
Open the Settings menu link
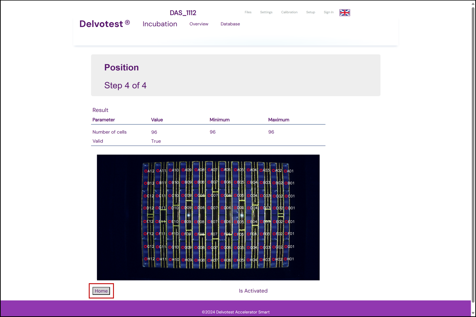(266, 12)
